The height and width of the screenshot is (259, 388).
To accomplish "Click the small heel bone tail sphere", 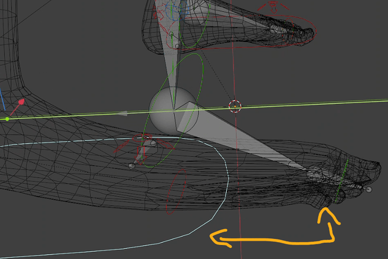I will point(132,166).
